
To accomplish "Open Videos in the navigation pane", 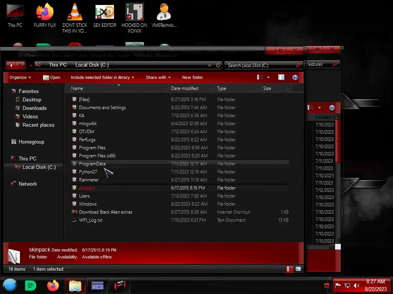I will pyautogui.click(x=30, y=116).
